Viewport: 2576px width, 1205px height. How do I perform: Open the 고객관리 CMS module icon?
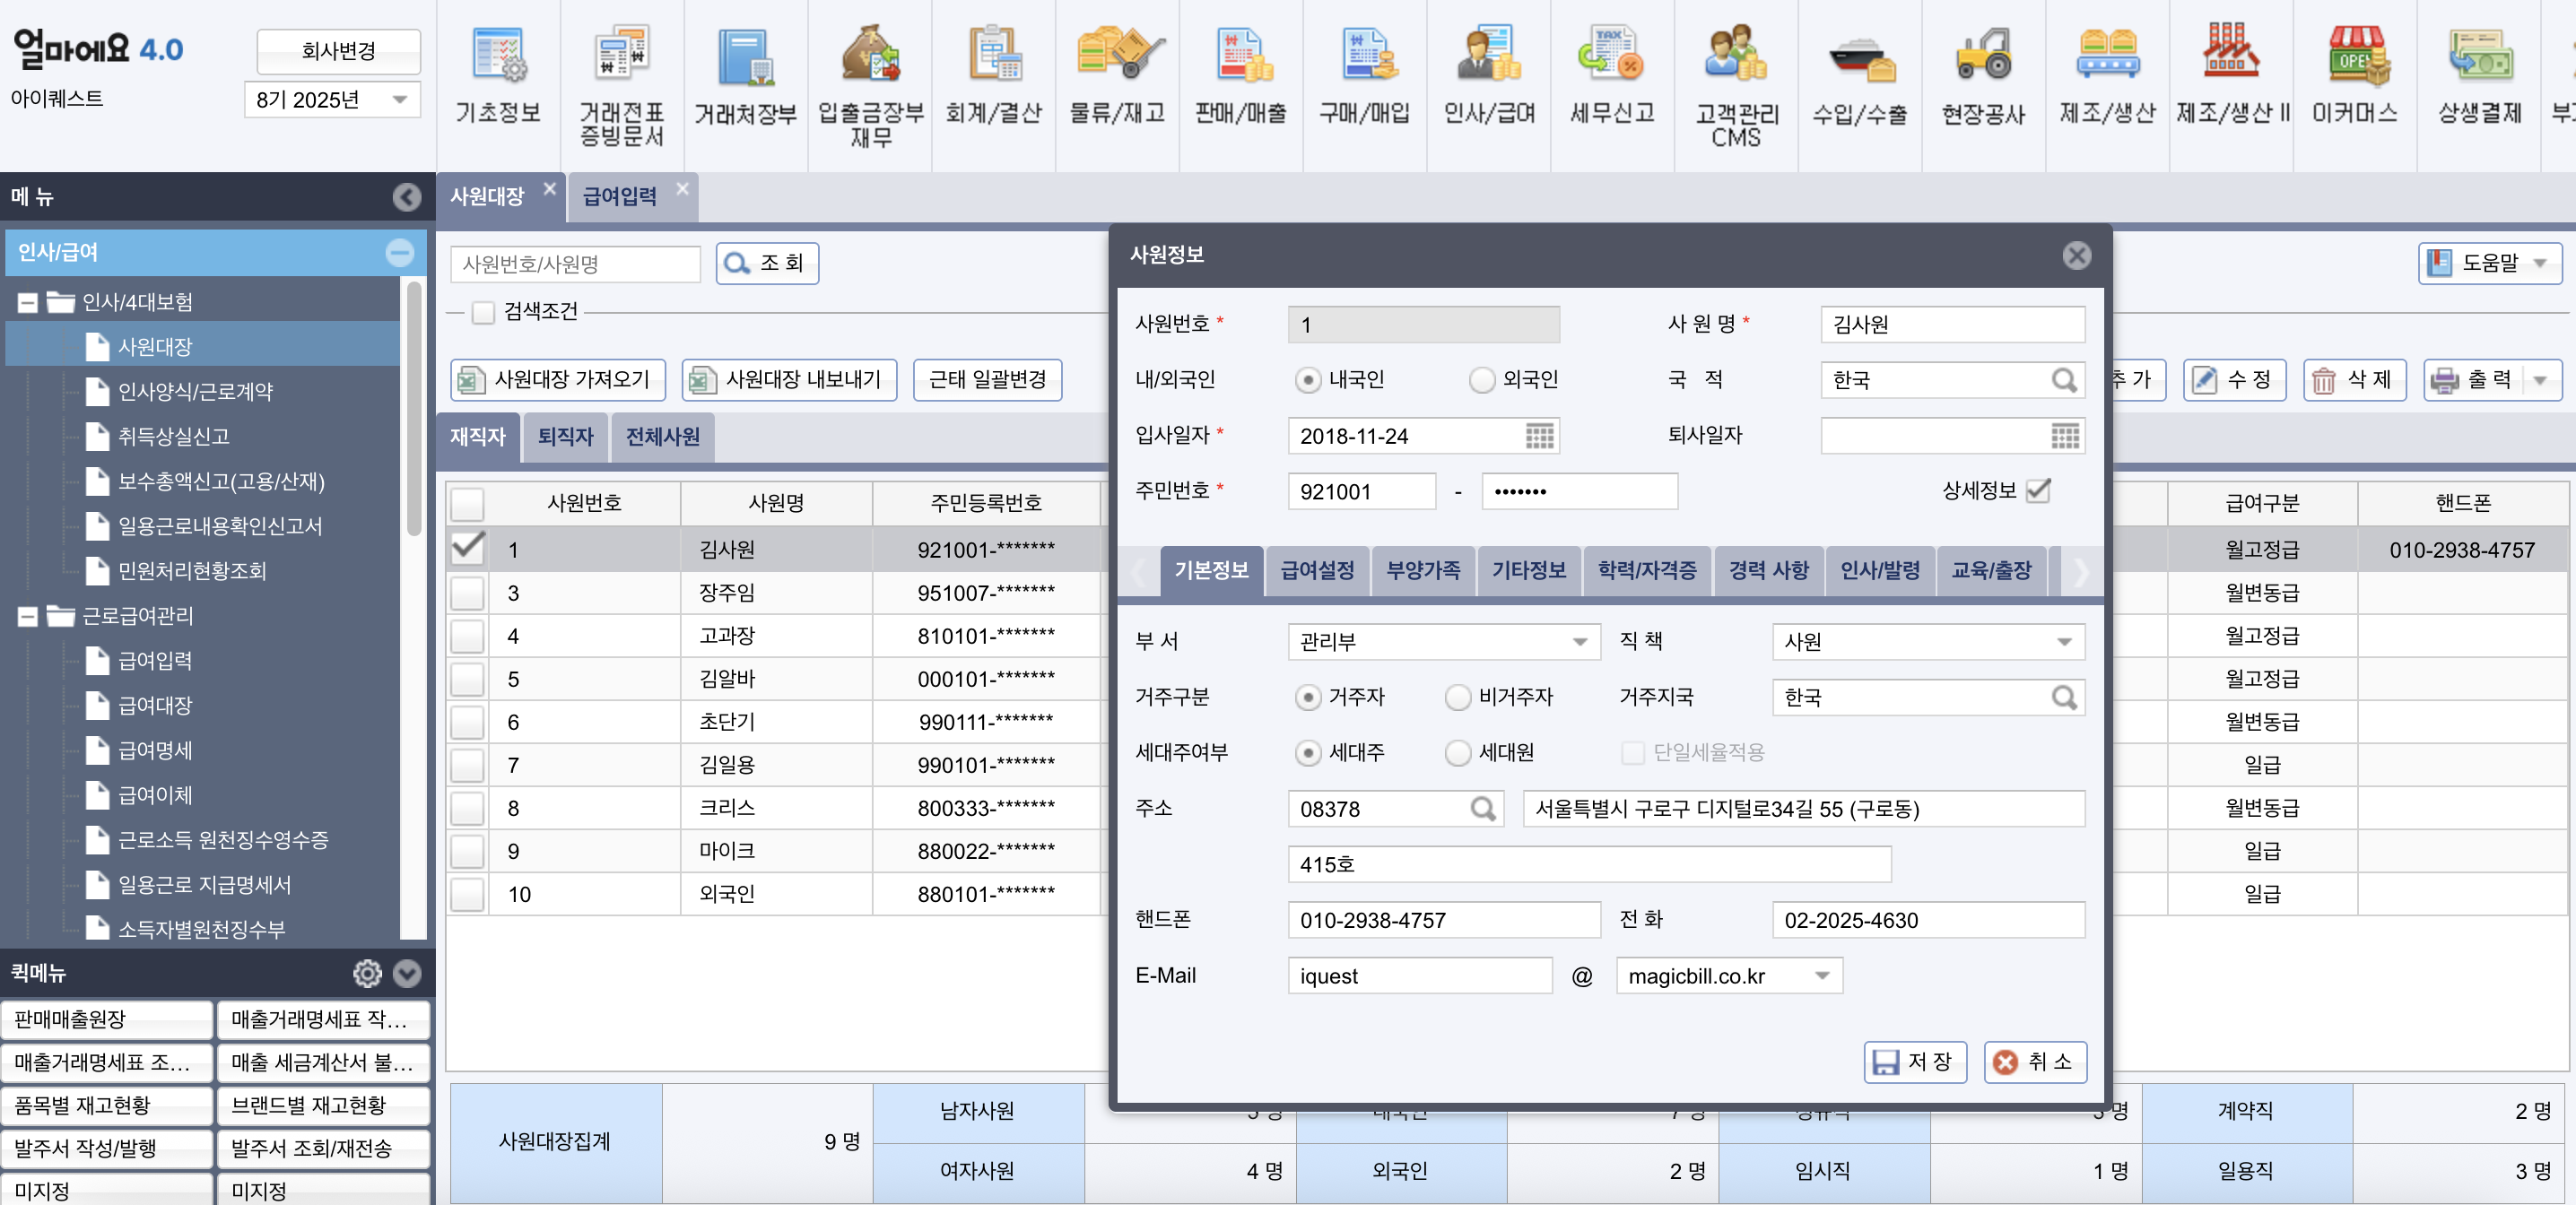pyautogui.click(x=1735, y=75)
